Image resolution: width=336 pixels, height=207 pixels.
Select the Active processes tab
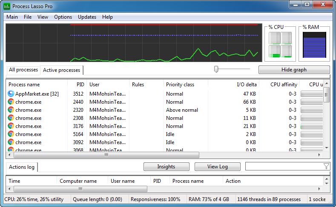point(61,70)
